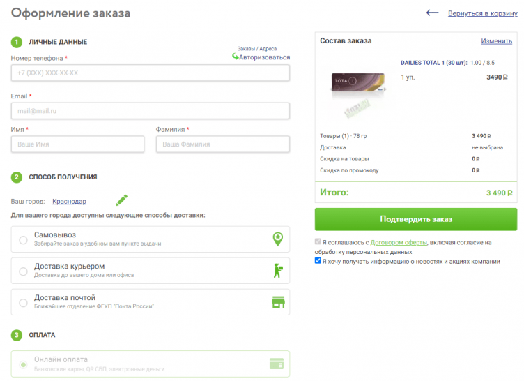
Task: Click the card icon for online payment
Action: [276, 364]
